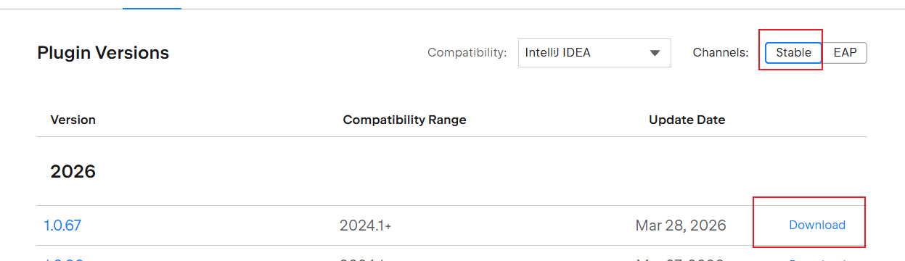Screen dimensions: 905x261
Task: Click the cut-off compatibility value in second row
Action: tap(365, 259)
